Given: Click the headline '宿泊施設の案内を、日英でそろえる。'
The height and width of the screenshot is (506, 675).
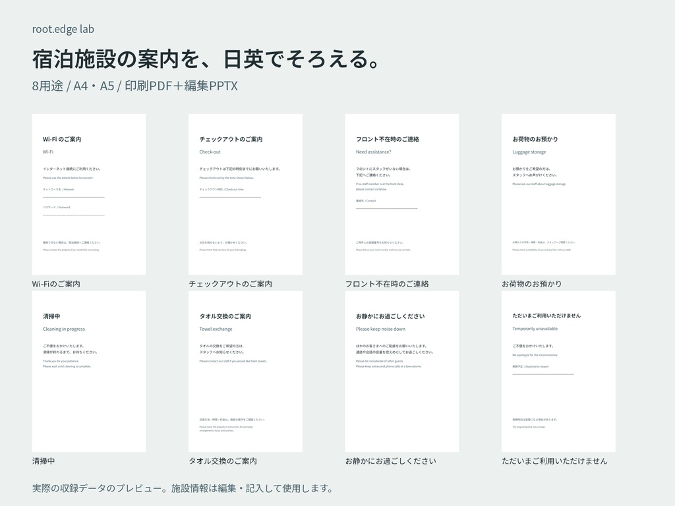Looking at the screenshot, I should point(206,59).
